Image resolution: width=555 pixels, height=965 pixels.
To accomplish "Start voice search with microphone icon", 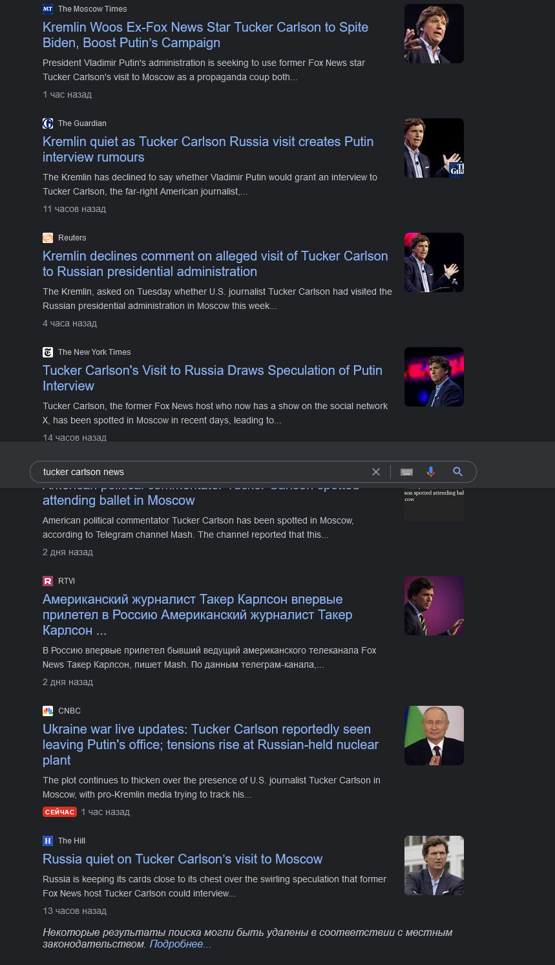I will point(431,472).
